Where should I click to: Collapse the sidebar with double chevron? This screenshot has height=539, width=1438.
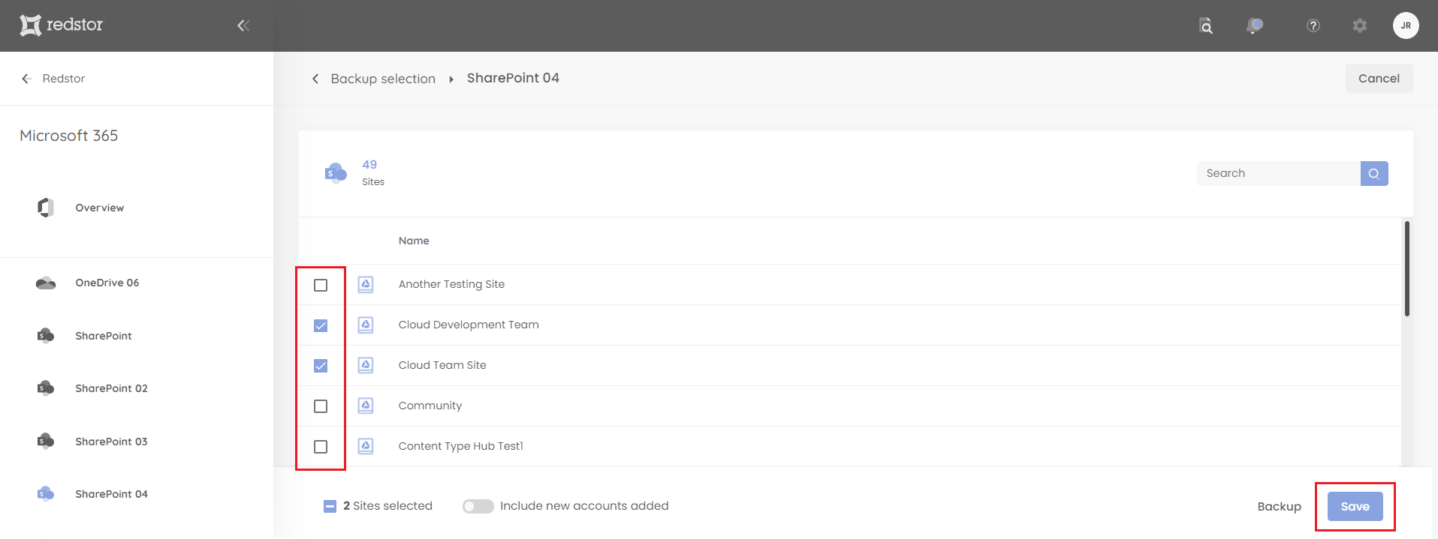pos(243,25)
